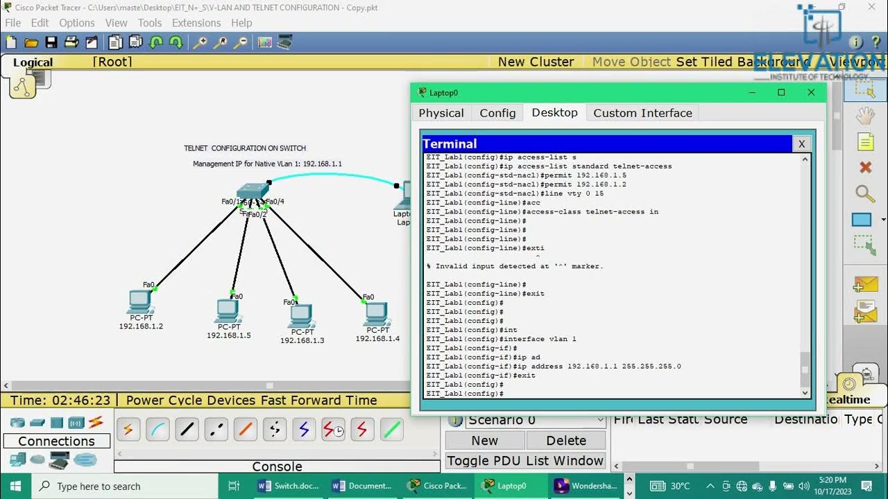Expand the rectangle shape tool arrow
Viewport: 888px width, 499px height.
pos(882,220)
